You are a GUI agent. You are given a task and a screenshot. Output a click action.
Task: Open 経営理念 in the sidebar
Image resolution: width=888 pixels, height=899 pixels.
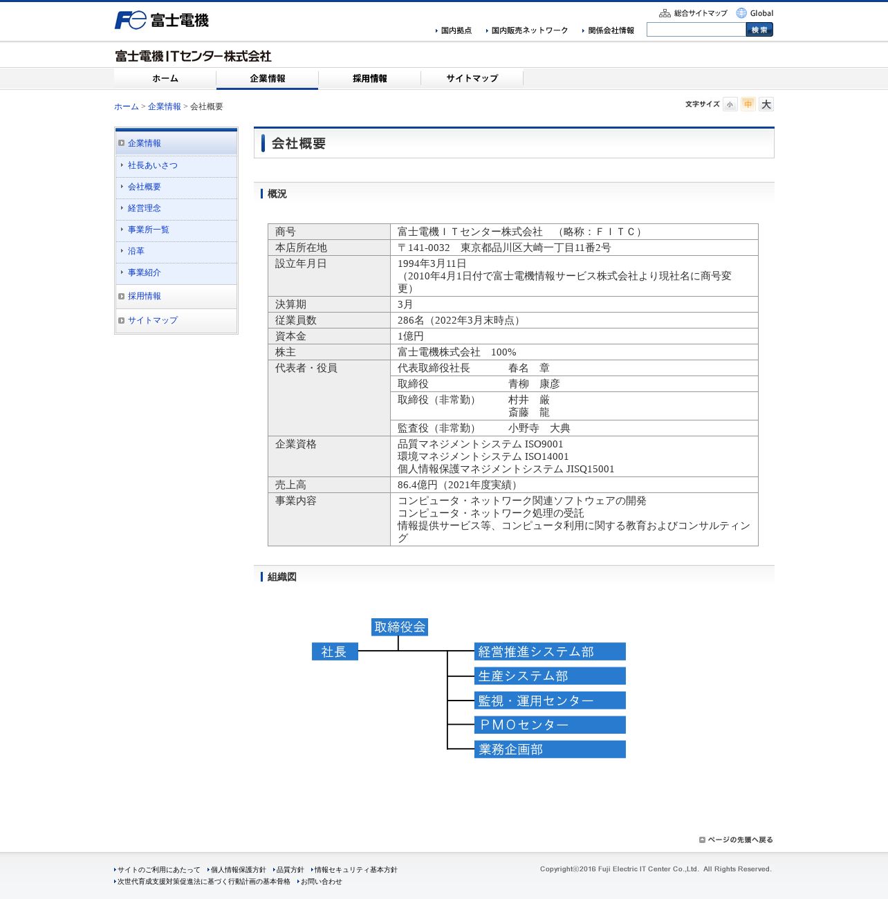(145, 208)
